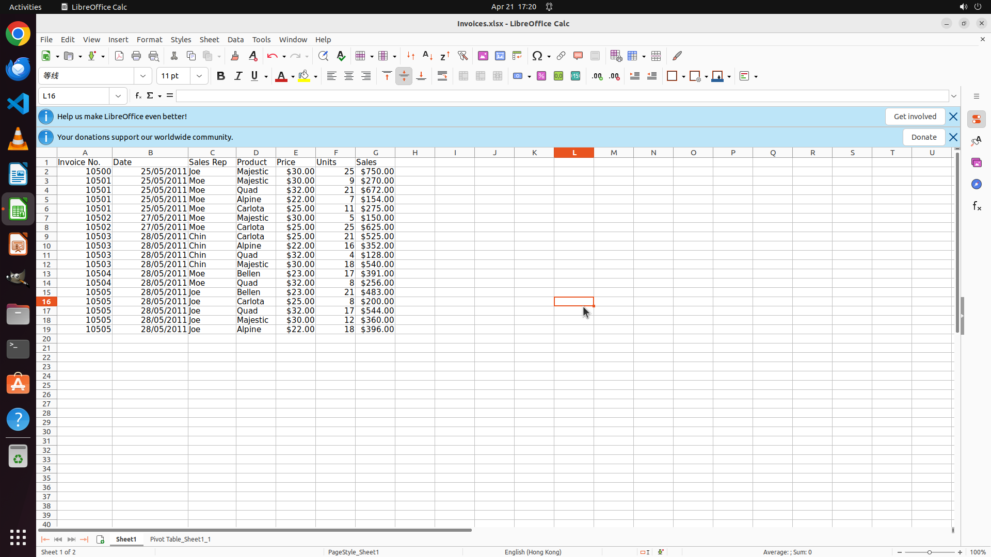991x557 pixels.
Task: Click the Export as PDF icon
Action: [x=119, y=56]
